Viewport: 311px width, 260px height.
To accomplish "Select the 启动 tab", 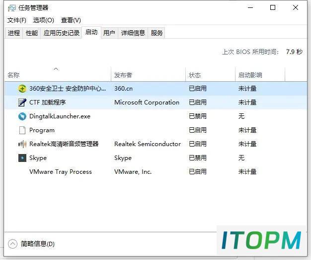I will (91, 32).
